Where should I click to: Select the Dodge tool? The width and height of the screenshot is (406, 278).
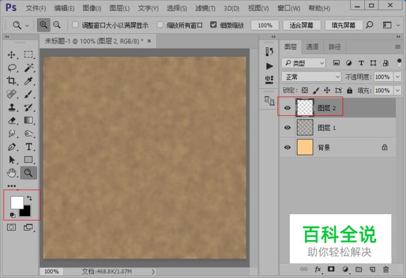(x=29, y=133)
